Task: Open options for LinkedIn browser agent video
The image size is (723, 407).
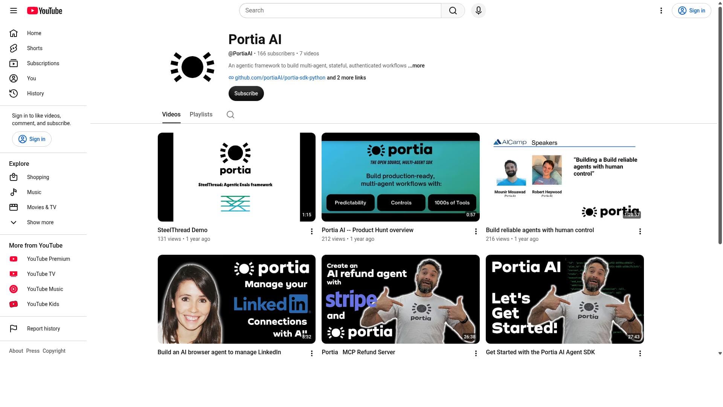Action: click(x=311, y=353)
